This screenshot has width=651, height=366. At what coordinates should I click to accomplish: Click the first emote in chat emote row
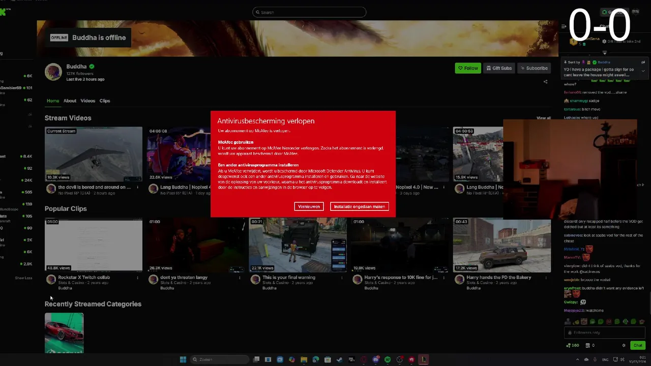(x=568, y=322)
